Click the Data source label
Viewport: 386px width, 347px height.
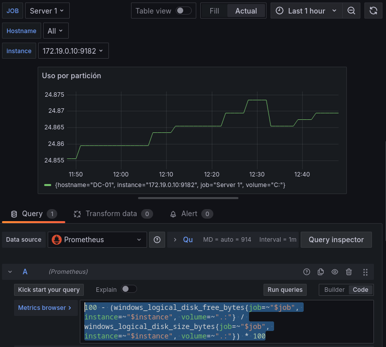coord(24,240)
